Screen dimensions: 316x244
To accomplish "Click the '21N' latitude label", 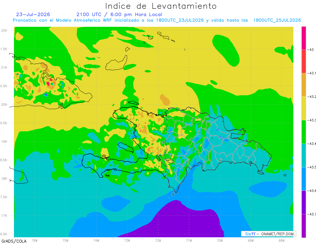I will [4, 67].
